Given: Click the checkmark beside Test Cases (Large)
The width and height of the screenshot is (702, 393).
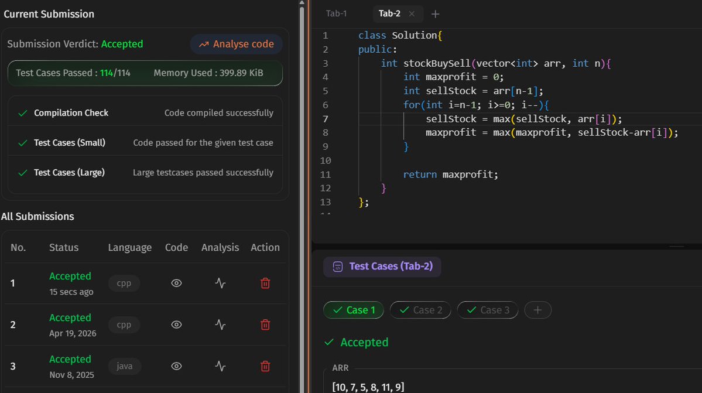Looking at the screenshot, I should pyautogui.click(x=23, y=173).
